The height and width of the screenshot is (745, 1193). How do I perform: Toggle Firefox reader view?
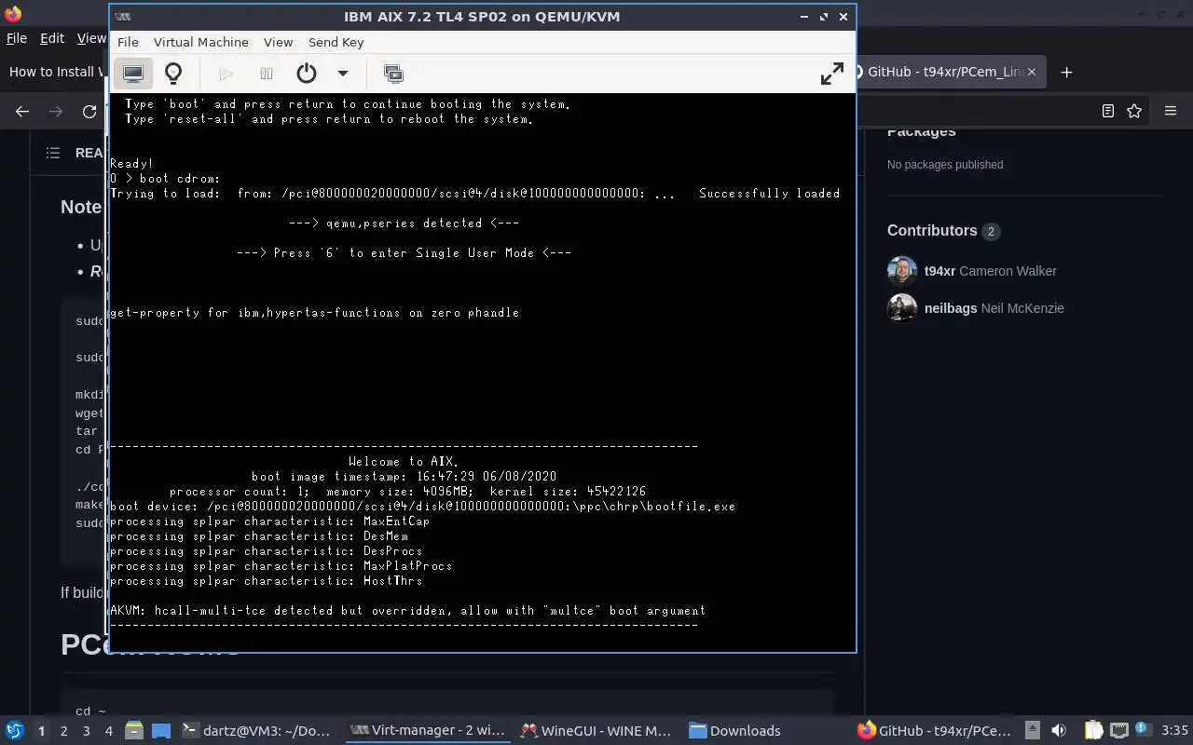[1107, 111]
